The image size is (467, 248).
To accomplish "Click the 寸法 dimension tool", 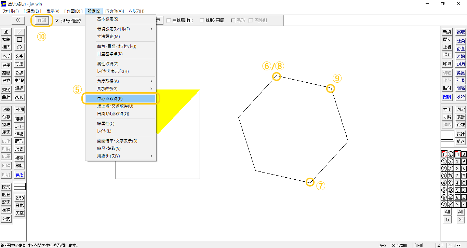I will (x=19, y=64).
